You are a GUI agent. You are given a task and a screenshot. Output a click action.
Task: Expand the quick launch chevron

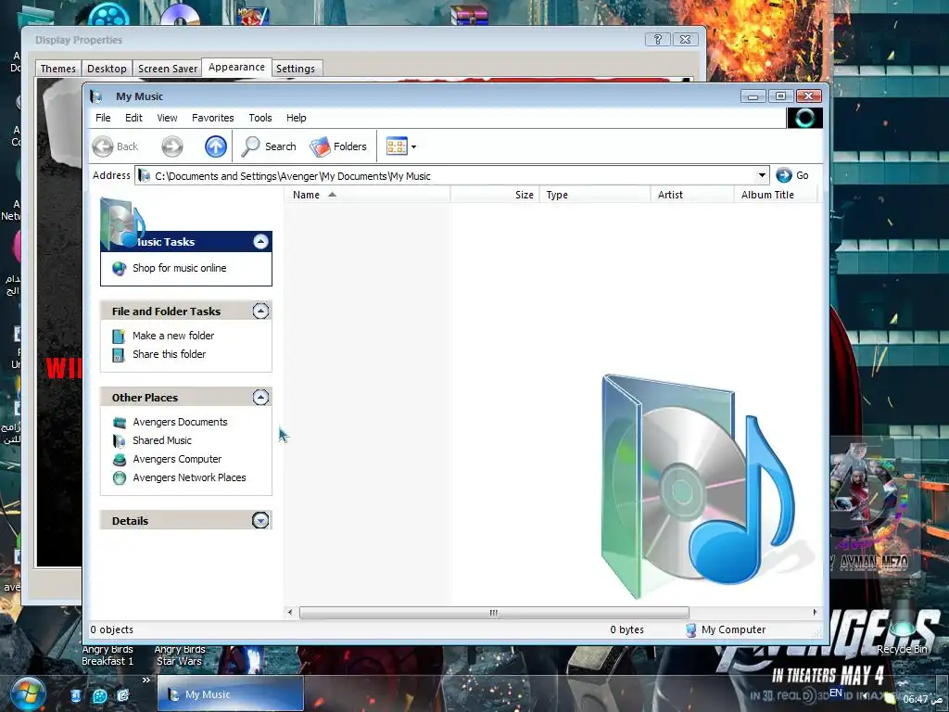146,680
